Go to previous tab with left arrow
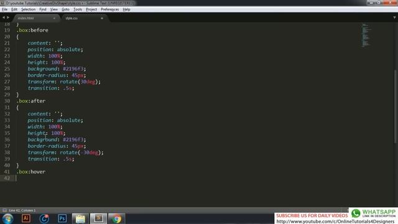 4,17
